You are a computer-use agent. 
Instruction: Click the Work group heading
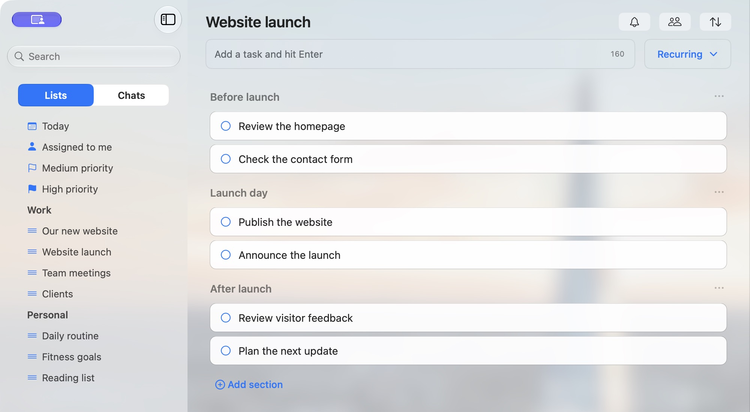39,210
